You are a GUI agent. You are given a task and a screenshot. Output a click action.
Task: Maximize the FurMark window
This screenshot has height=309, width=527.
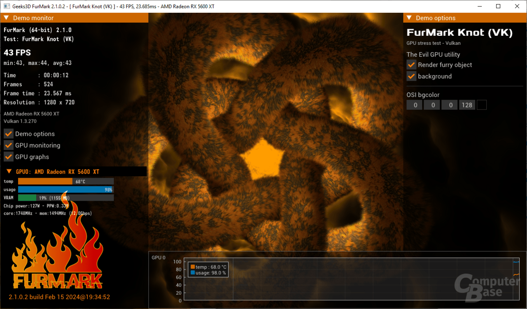tap(499, 6)
